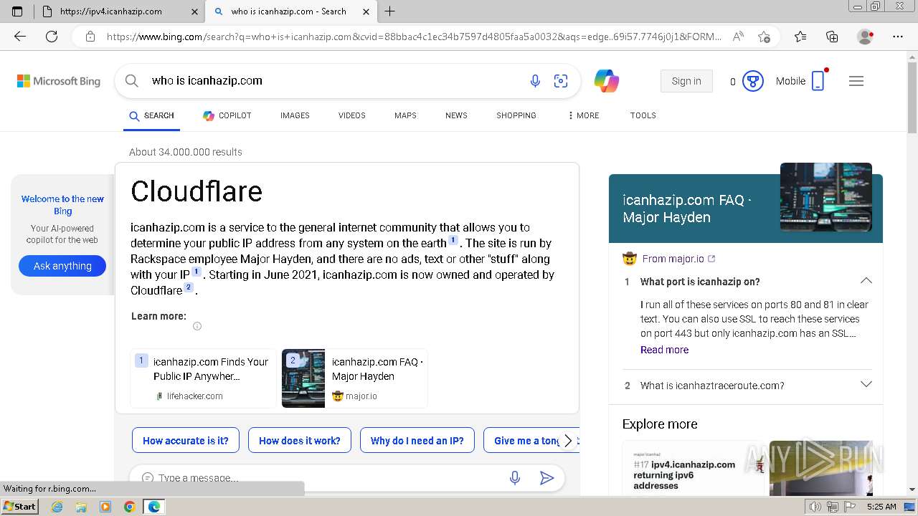Click the browser profile avatar
The width and height of the screenshot is (918, 516).
pyautogui.click(x=866, y=37)
